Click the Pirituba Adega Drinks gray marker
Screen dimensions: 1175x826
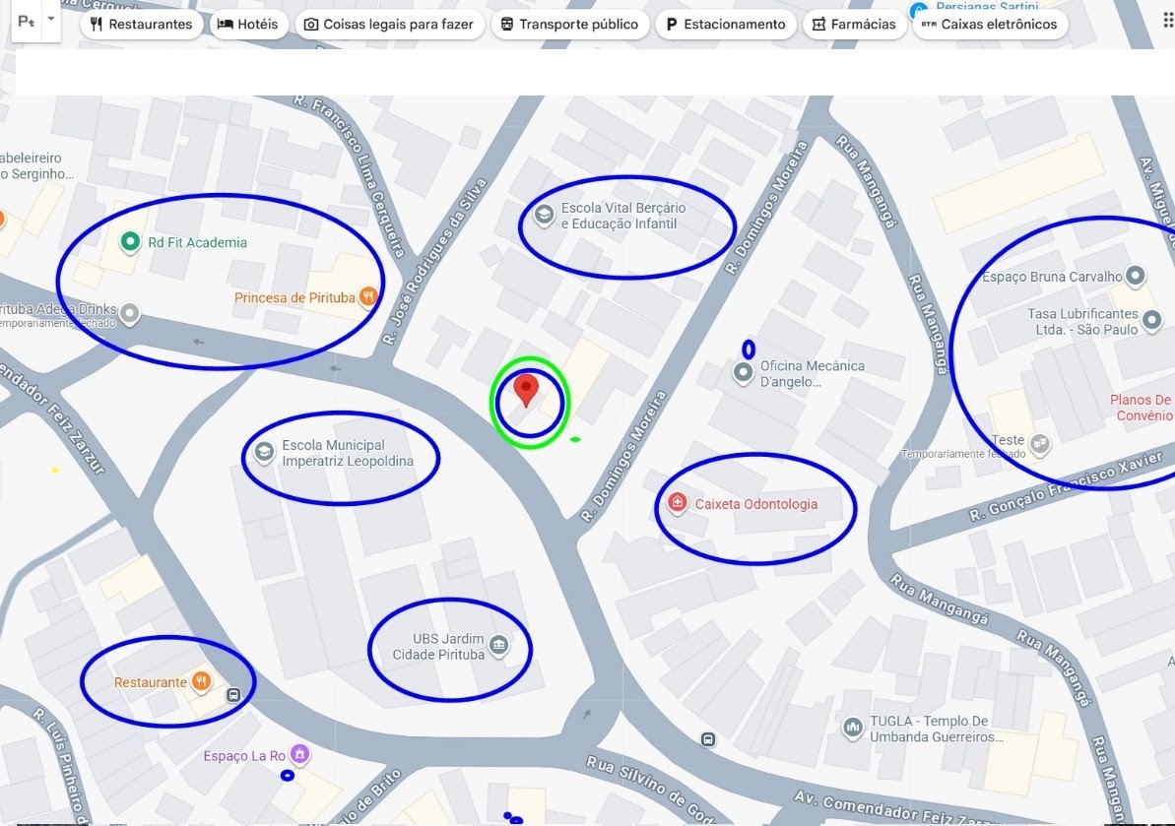click(x=130, y=313)
